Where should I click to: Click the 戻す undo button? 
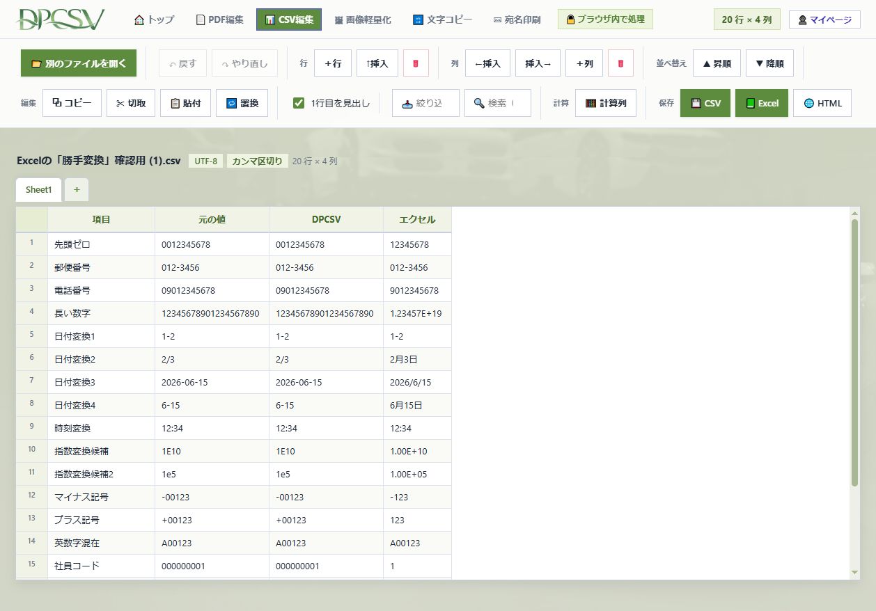click(182, 63)
